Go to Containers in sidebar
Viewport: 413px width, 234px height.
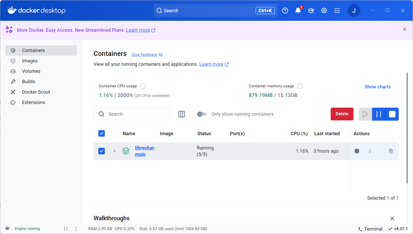41,50
